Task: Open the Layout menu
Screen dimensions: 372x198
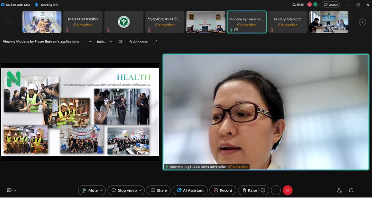Action: pos(330,5)
